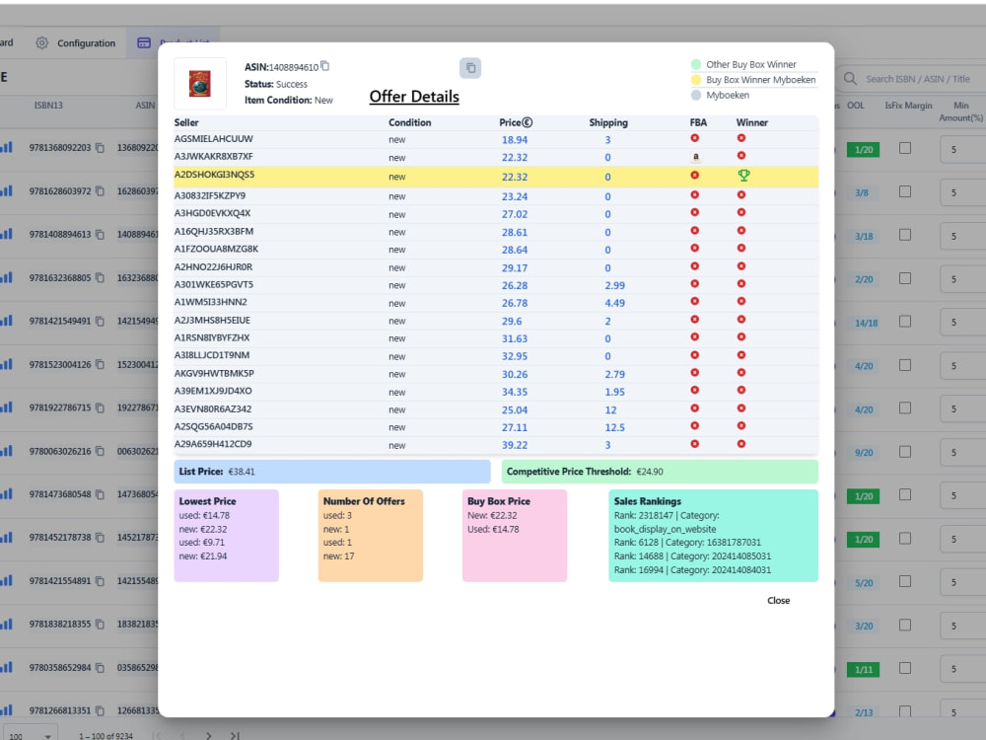The image size is (986, 740).
Task: Click the green 1/11 OOL badge
Action: pos(864,670)
